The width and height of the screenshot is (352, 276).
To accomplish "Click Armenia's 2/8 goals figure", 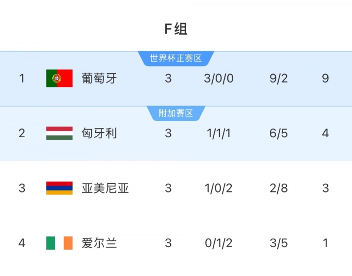I will 279,188.
